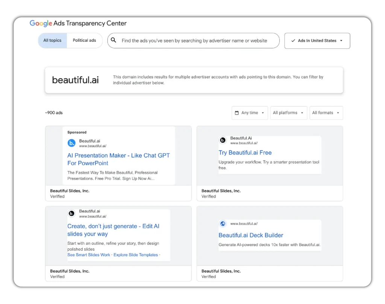
Task: Click the magnifying glass search icon
Action: [114, 40]
